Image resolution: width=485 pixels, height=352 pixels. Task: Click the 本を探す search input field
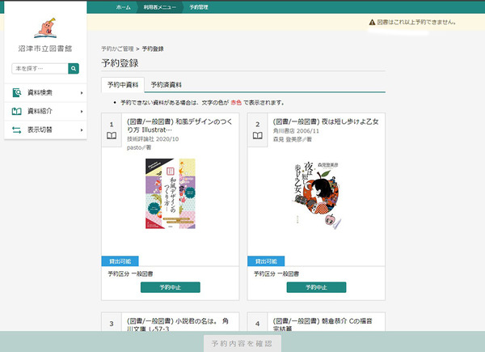(40, 69)
